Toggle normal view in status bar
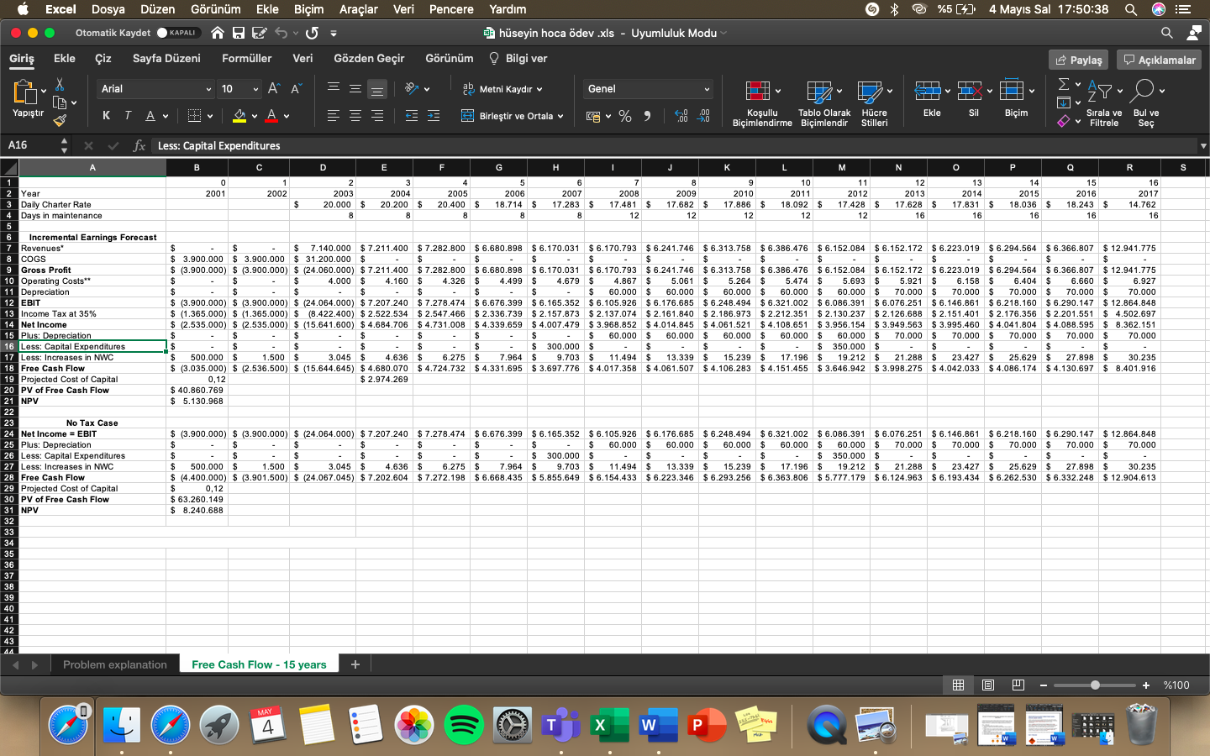The image size is (1210, 756). click(958, 685)
